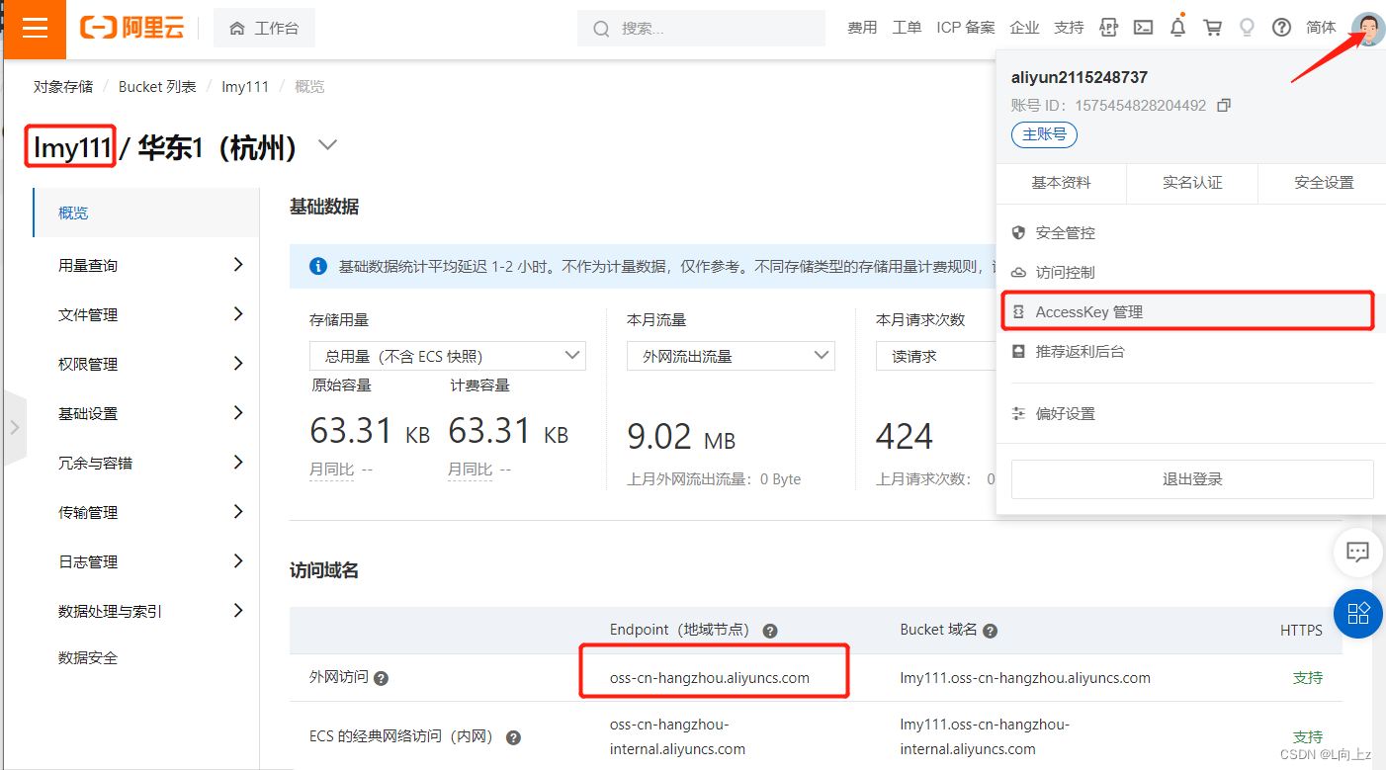Select 概览 in sidebar

click(145, 213)
